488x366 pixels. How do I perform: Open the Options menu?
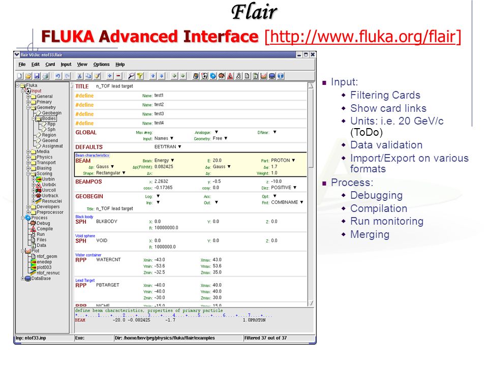102,65
